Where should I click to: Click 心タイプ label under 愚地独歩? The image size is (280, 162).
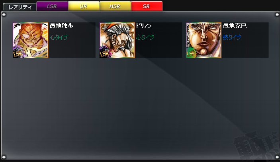pos(59,37)
